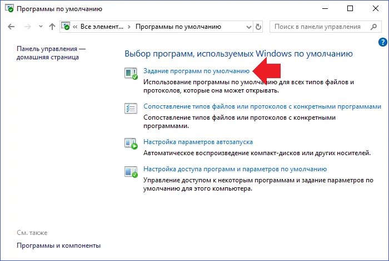Open link Настройка параметров автозапуска

tap(198, 142)
